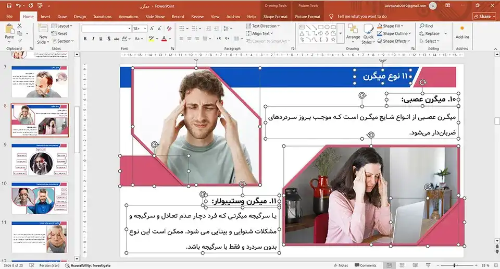The width and height of the screenshot is (500, 269).
Task: Click the Paste clipboard icon
Action: (x=9, y=29)
